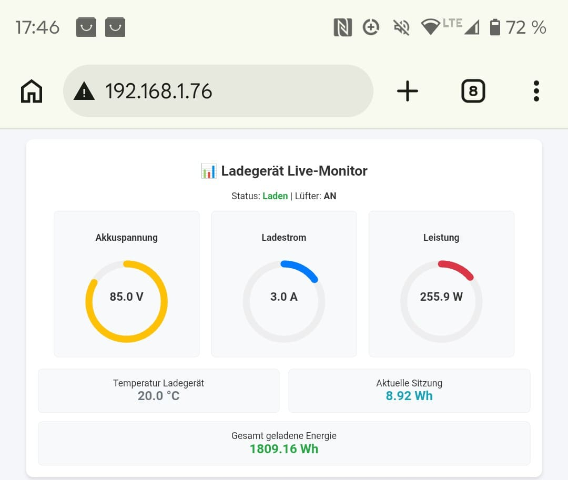Tap the battery 72 % indicator
The width and height of the screenshot is (568, 480).
[x=518, y=27]
